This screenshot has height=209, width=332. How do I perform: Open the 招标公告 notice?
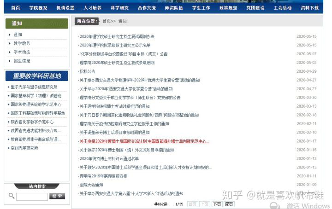(x=87, y=71)
